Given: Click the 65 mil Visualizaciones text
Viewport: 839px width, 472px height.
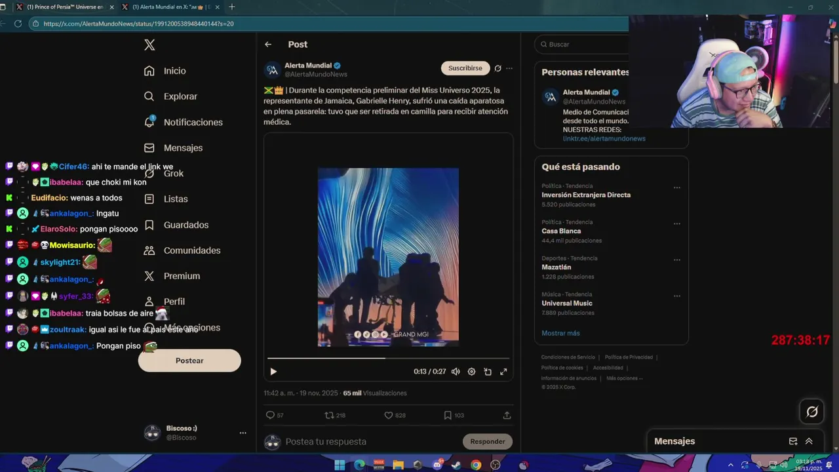Looking at the screenshot, I should pyautogui.click(x=375, y=393).
